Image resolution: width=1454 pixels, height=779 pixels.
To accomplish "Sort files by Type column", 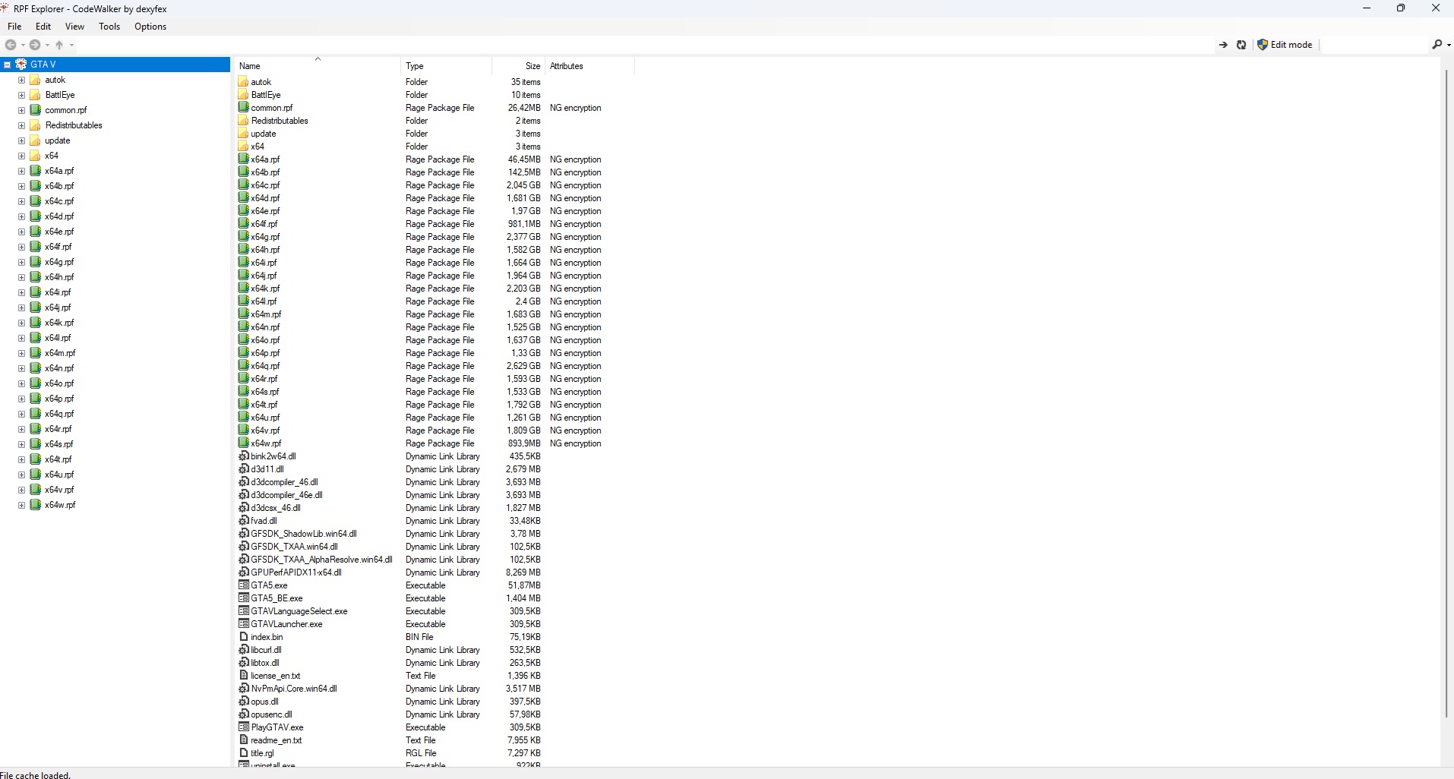I will [x=446, y=66].
